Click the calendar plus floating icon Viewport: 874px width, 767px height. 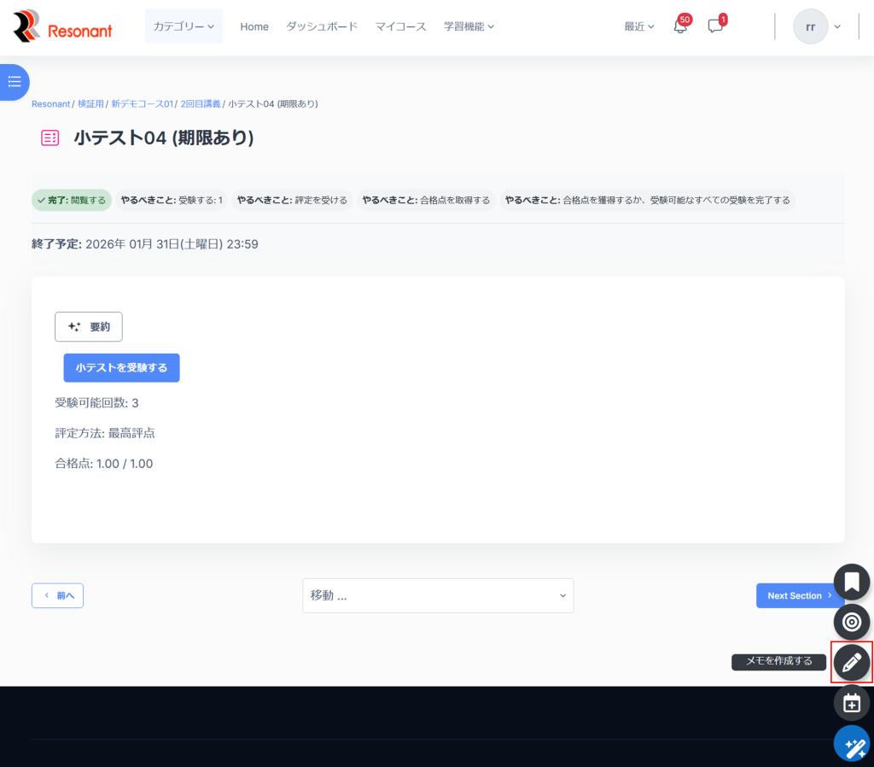[x=851, y=703]
